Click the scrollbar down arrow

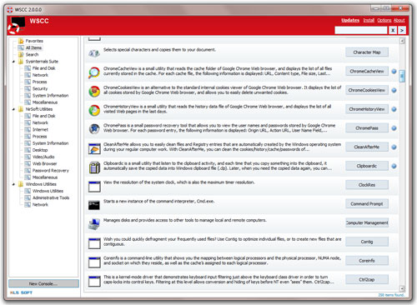[x=402, y=288]
